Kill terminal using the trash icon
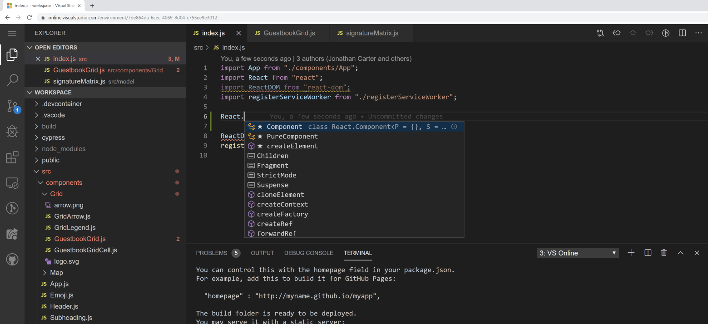 pos(664,253)
